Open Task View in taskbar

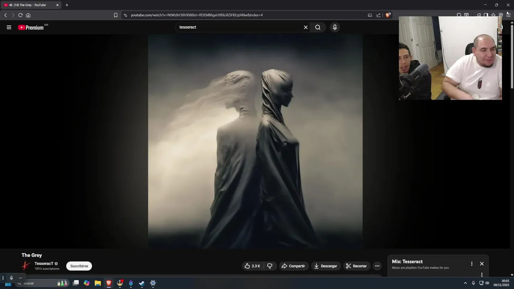[75, 283]
